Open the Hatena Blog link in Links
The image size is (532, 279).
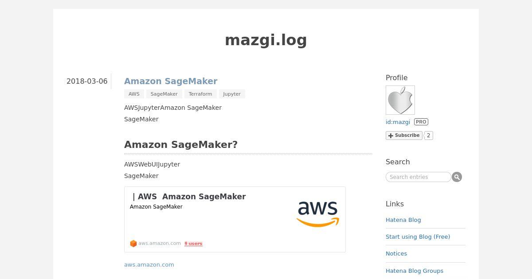point(403,220)
